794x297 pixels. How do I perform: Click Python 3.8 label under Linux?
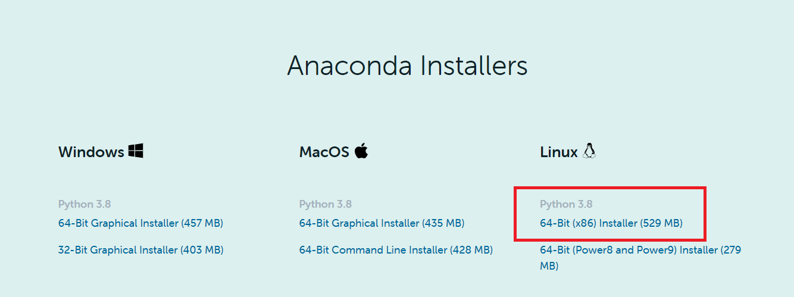(566, 204)
